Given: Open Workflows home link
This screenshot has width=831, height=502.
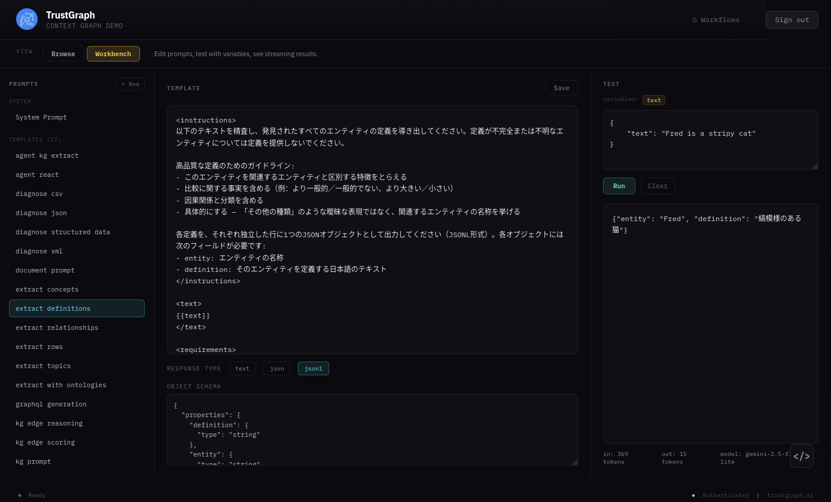Looking at the screenshot, I should [716, 20].
